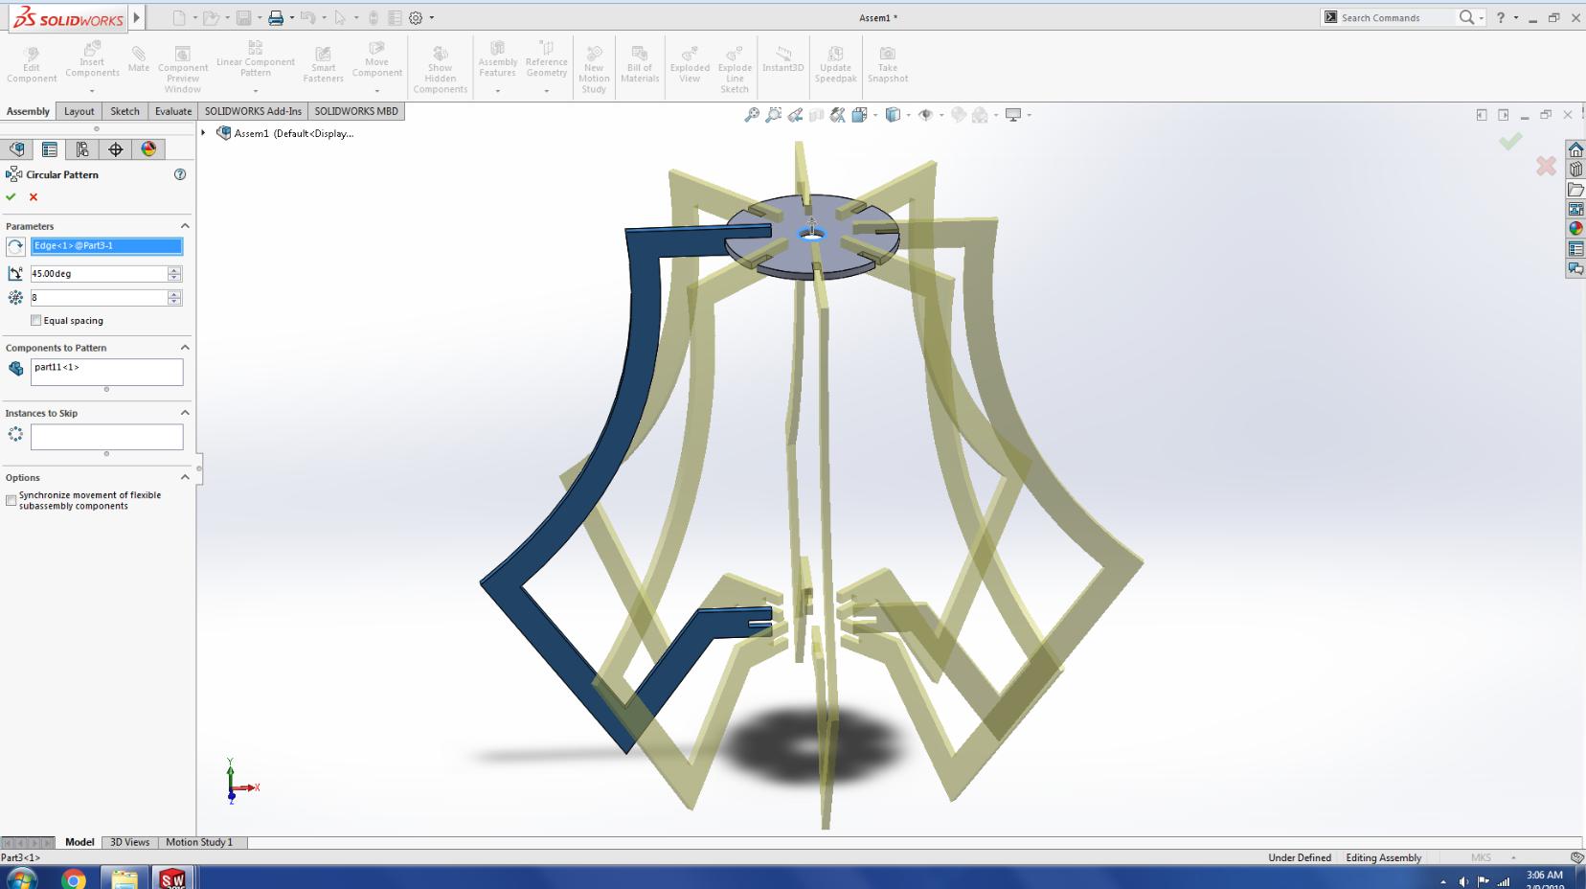Open the Windows Start button
The image size is (1586, 889).
(x=22, y=878)
